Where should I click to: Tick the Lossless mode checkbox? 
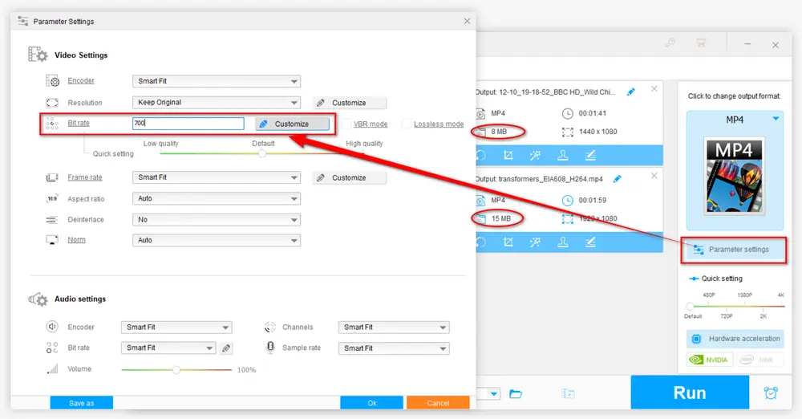click(x=407, y=124)
